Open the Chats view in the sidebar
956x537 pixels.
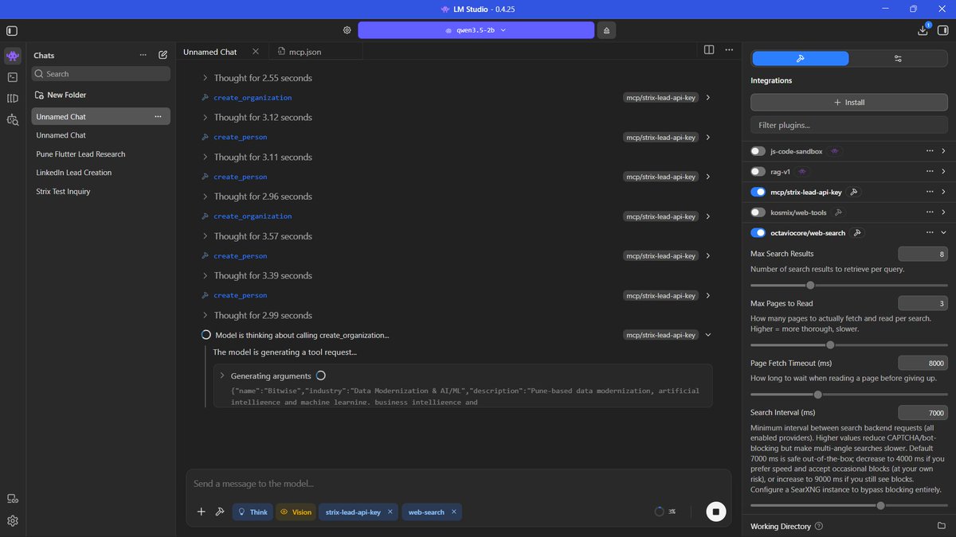[12, 56]
